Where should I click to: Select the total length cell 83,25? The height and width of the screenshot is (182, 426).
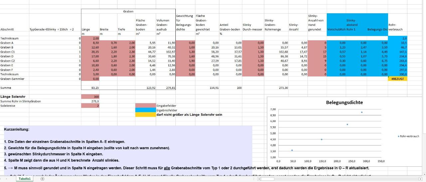coord(90,88)
